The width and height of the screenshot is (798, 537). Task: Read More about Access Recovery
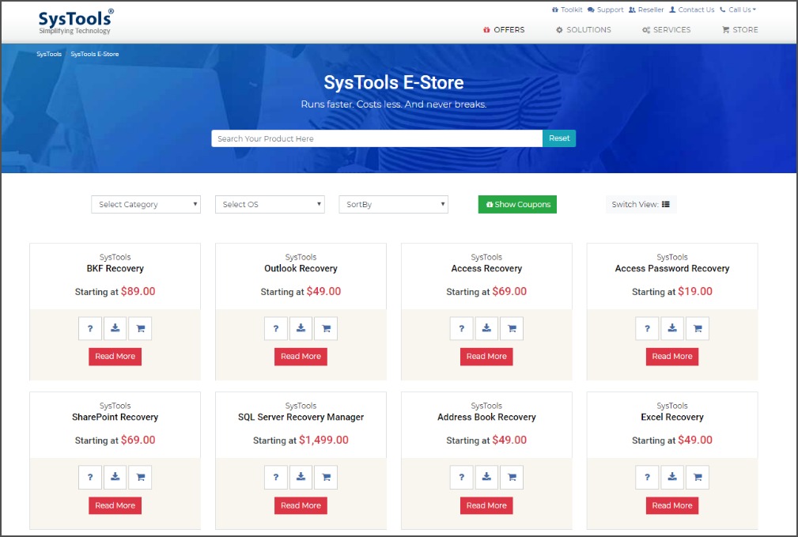pyautogui.click(x=486, y=357)
